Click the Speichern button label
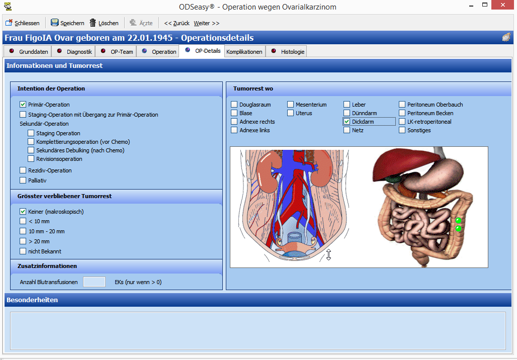Screen dimensions: 517x360 coord(72,23)
